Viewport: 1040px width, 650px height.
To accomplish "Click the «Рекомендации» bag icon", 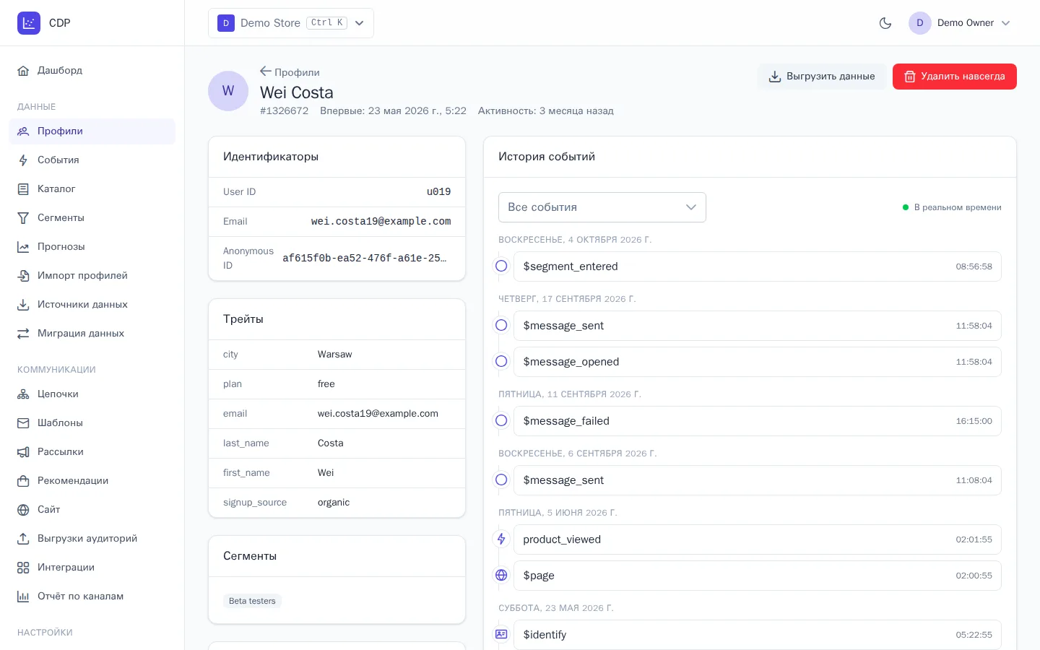I will [x=23, y=481].
